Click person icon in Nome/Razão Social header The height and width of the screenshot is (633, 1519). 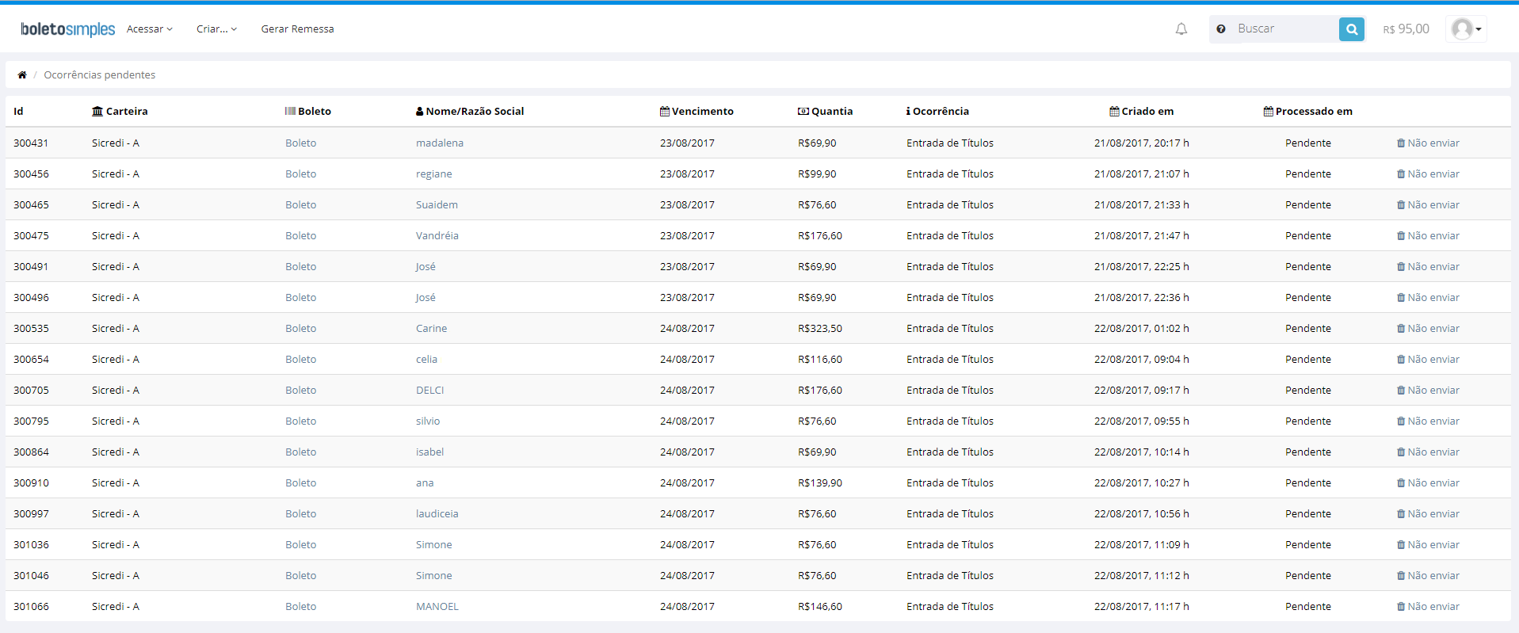tap(420, 112)
